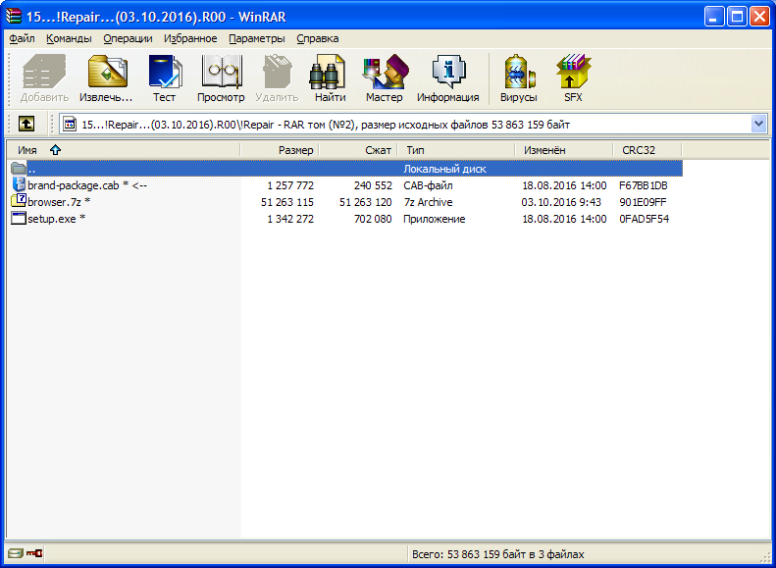Sort by Изменён column header
This screenshot has height=568, width=776.
click(x=564, y=150)
